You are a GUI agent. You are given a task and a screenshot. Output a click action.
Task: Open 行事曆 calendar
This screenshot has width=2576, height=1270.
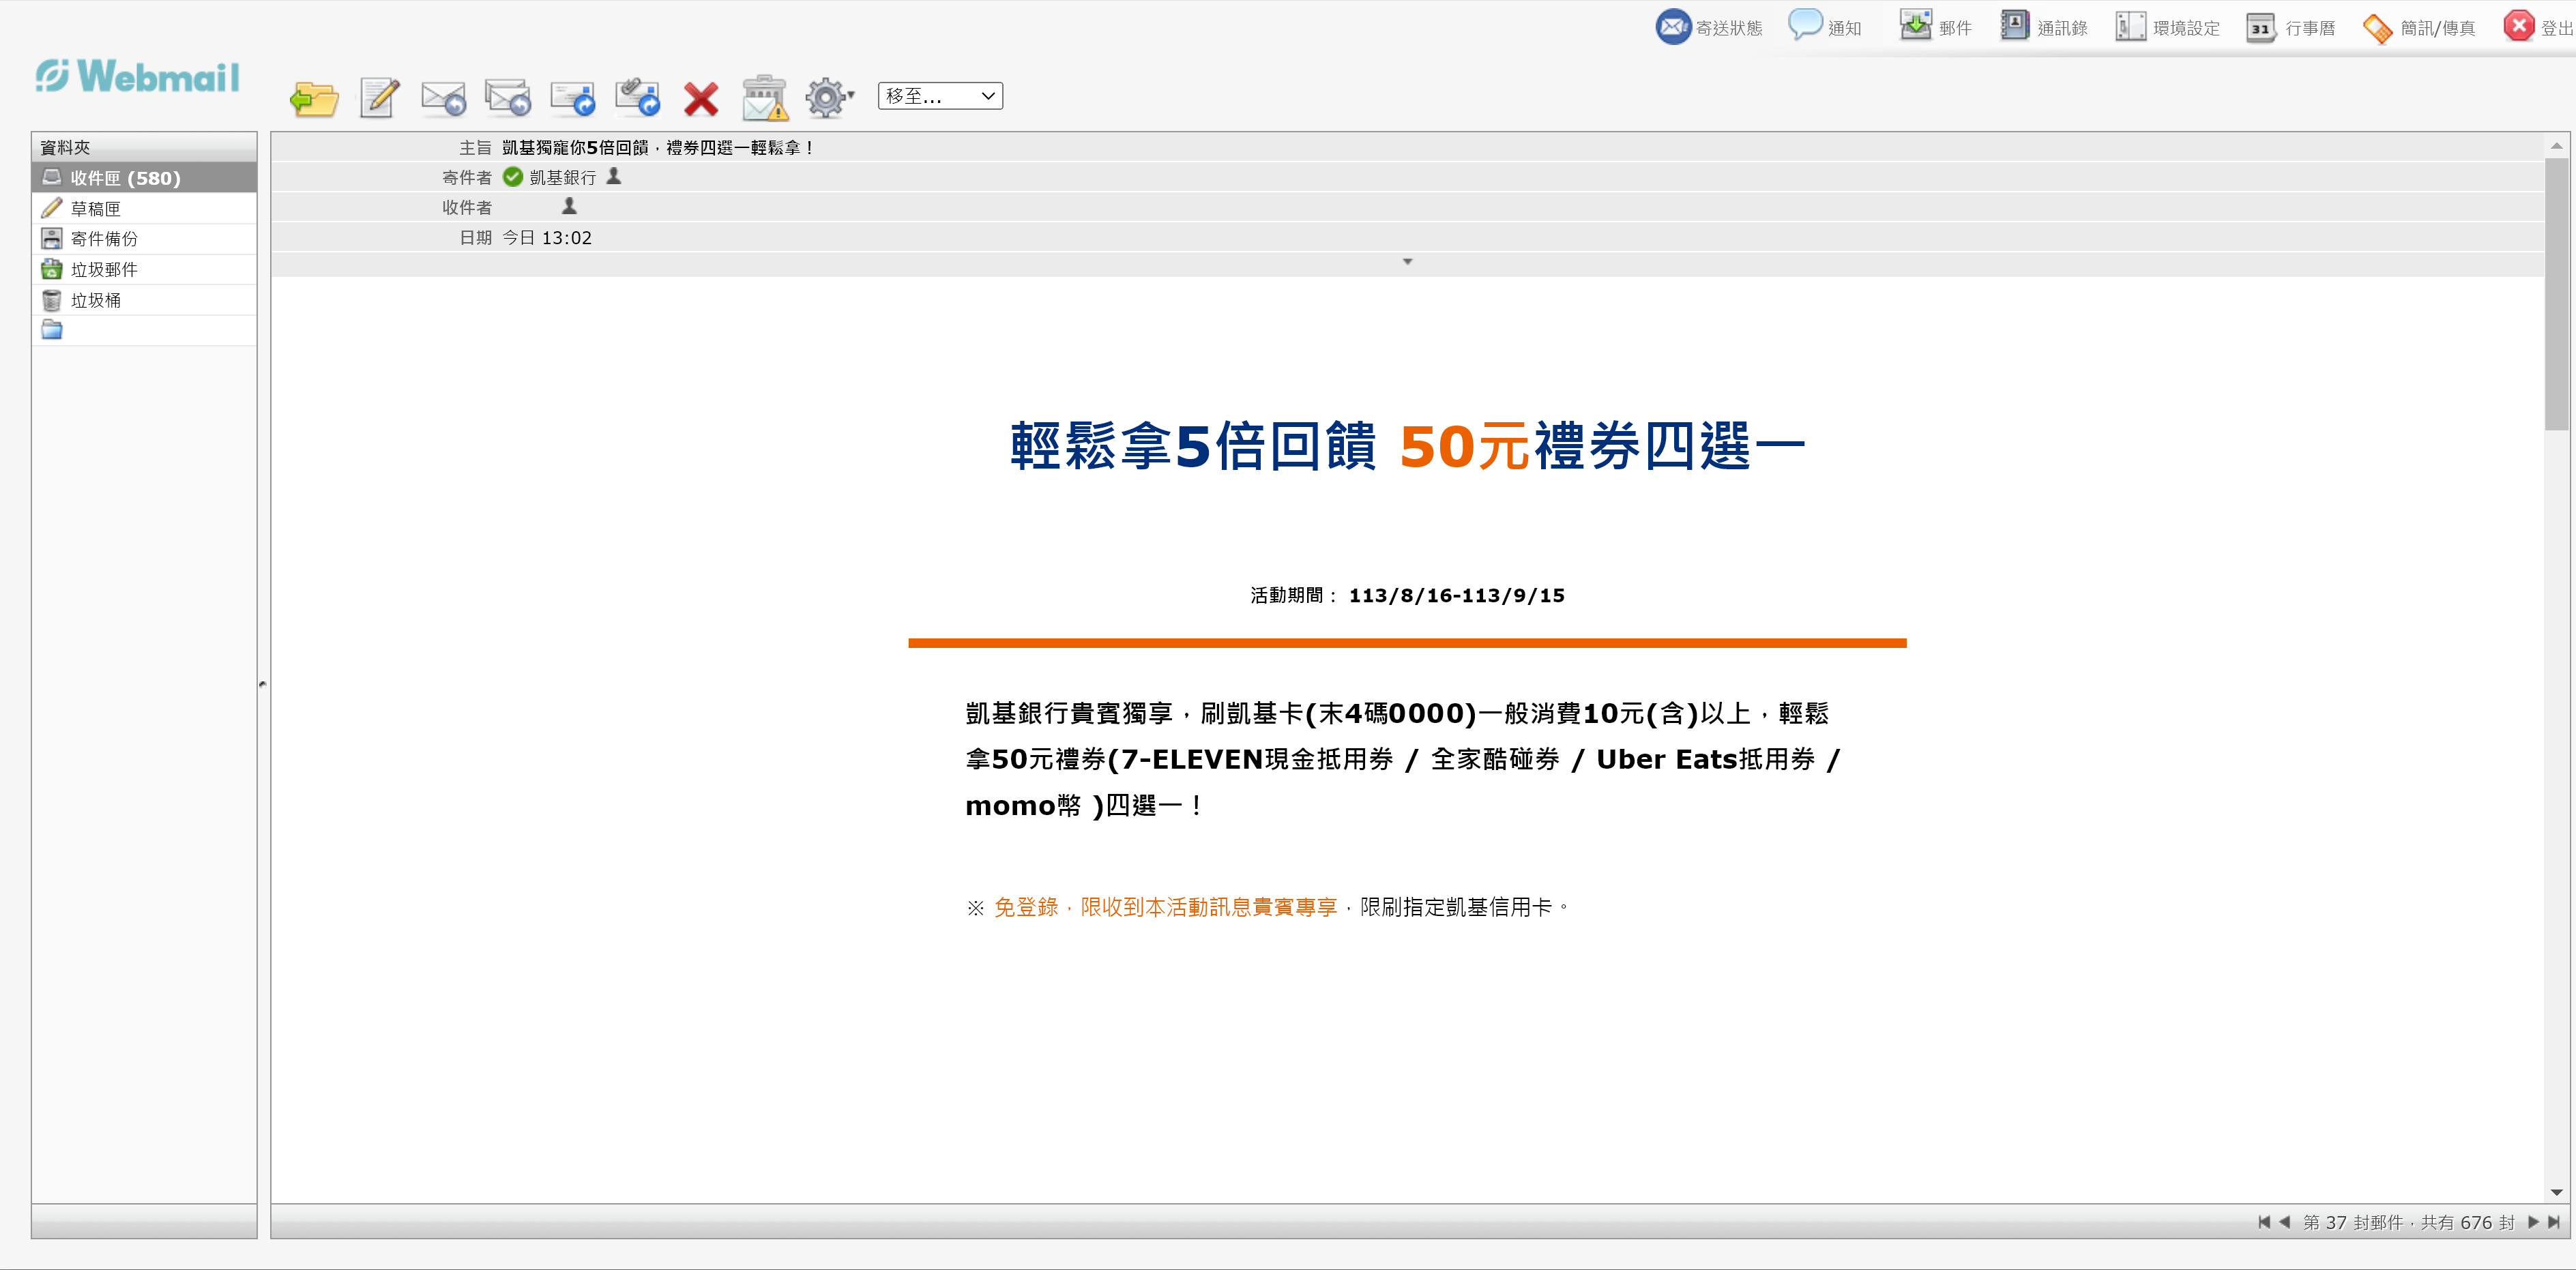[x=2290, y=27]
